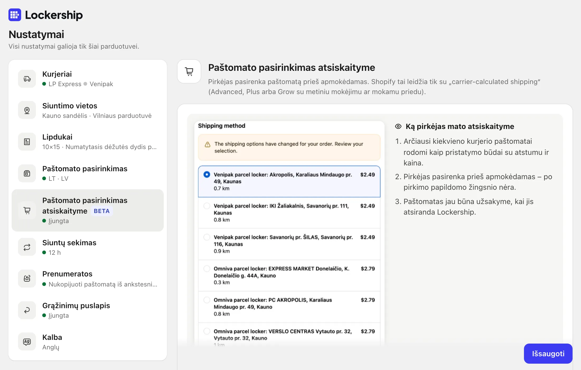Click the LP Express courier status text

pyautogui.click(x=65, y=84)
